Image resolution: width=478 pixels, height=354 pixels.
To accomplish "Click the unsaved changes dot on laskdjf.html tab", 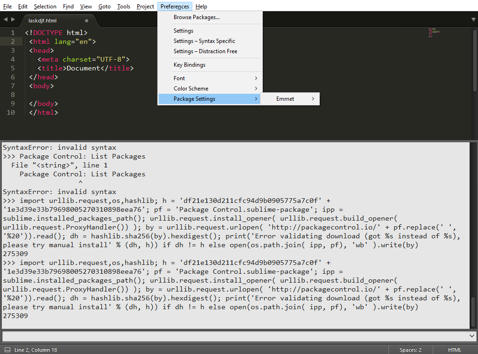I will pyautogui.click(x=86, y=21).
